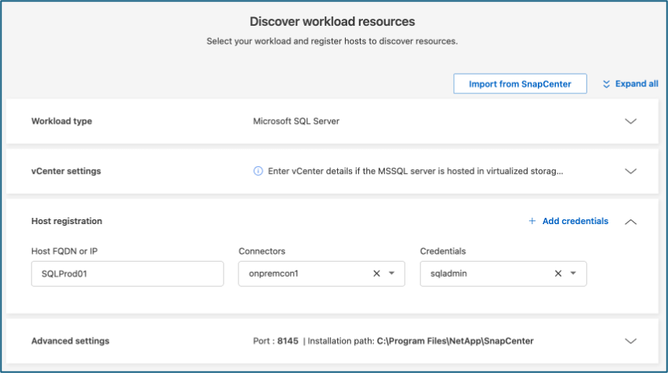Collapse the Host registration section chevron

pos(630,222)
